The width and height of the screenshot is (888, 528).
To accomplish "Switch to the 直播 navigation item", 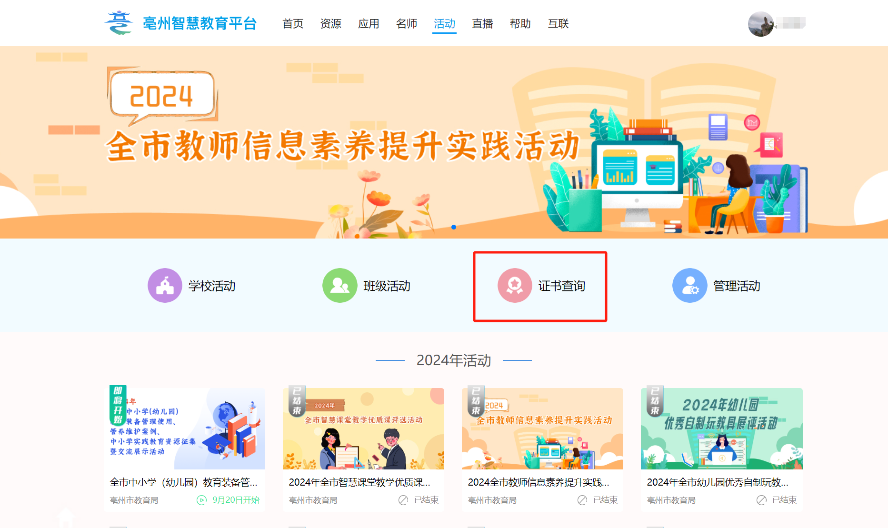I will (482, 24).
